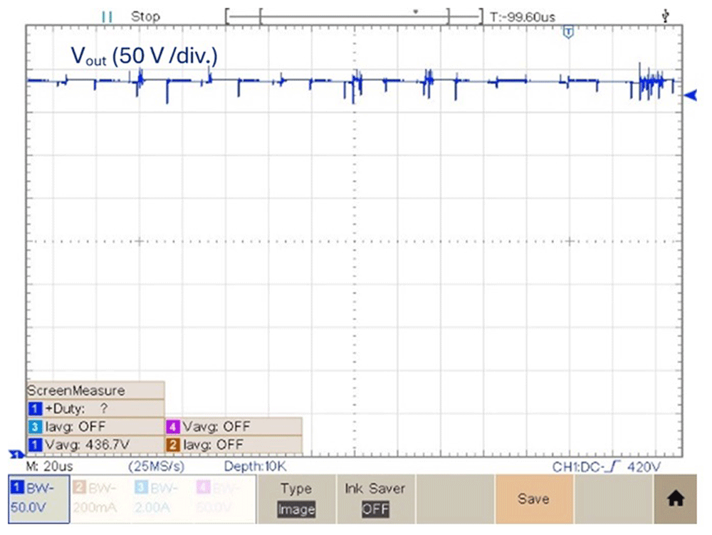Viewport: 712px width, 535px height.
Task: Click the channel 3 Iavg: OFF row
Action: coord(95,427)
